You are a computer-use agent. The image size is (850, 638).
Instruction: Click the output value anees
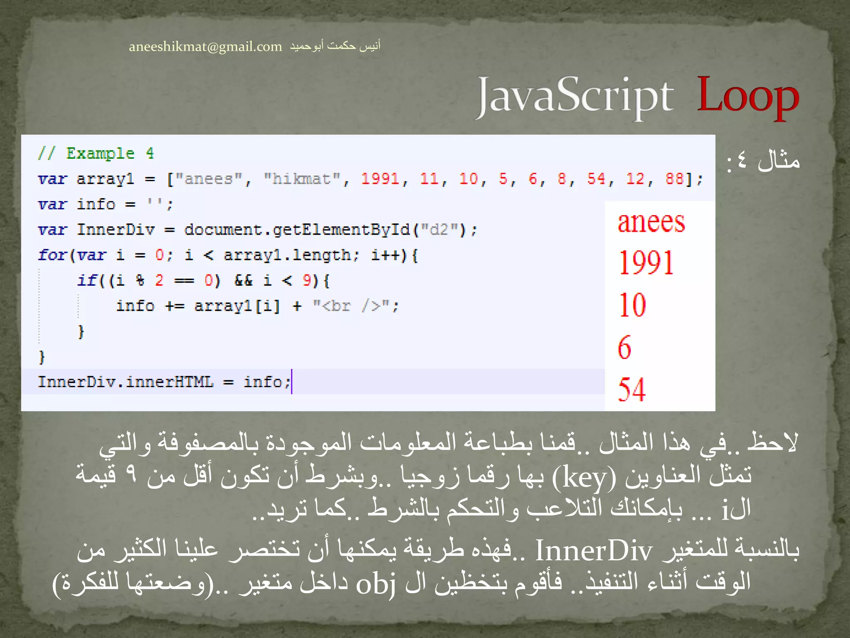[651, 222]
